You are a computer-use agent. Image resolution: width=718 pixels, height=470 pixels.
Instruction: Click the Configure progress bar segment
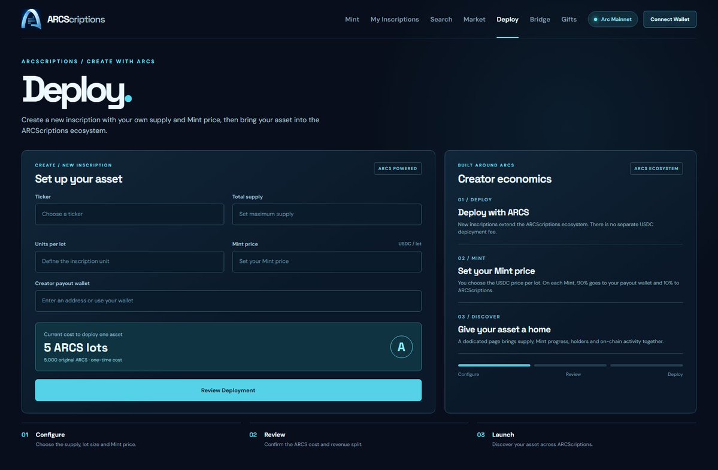[494, 365]
